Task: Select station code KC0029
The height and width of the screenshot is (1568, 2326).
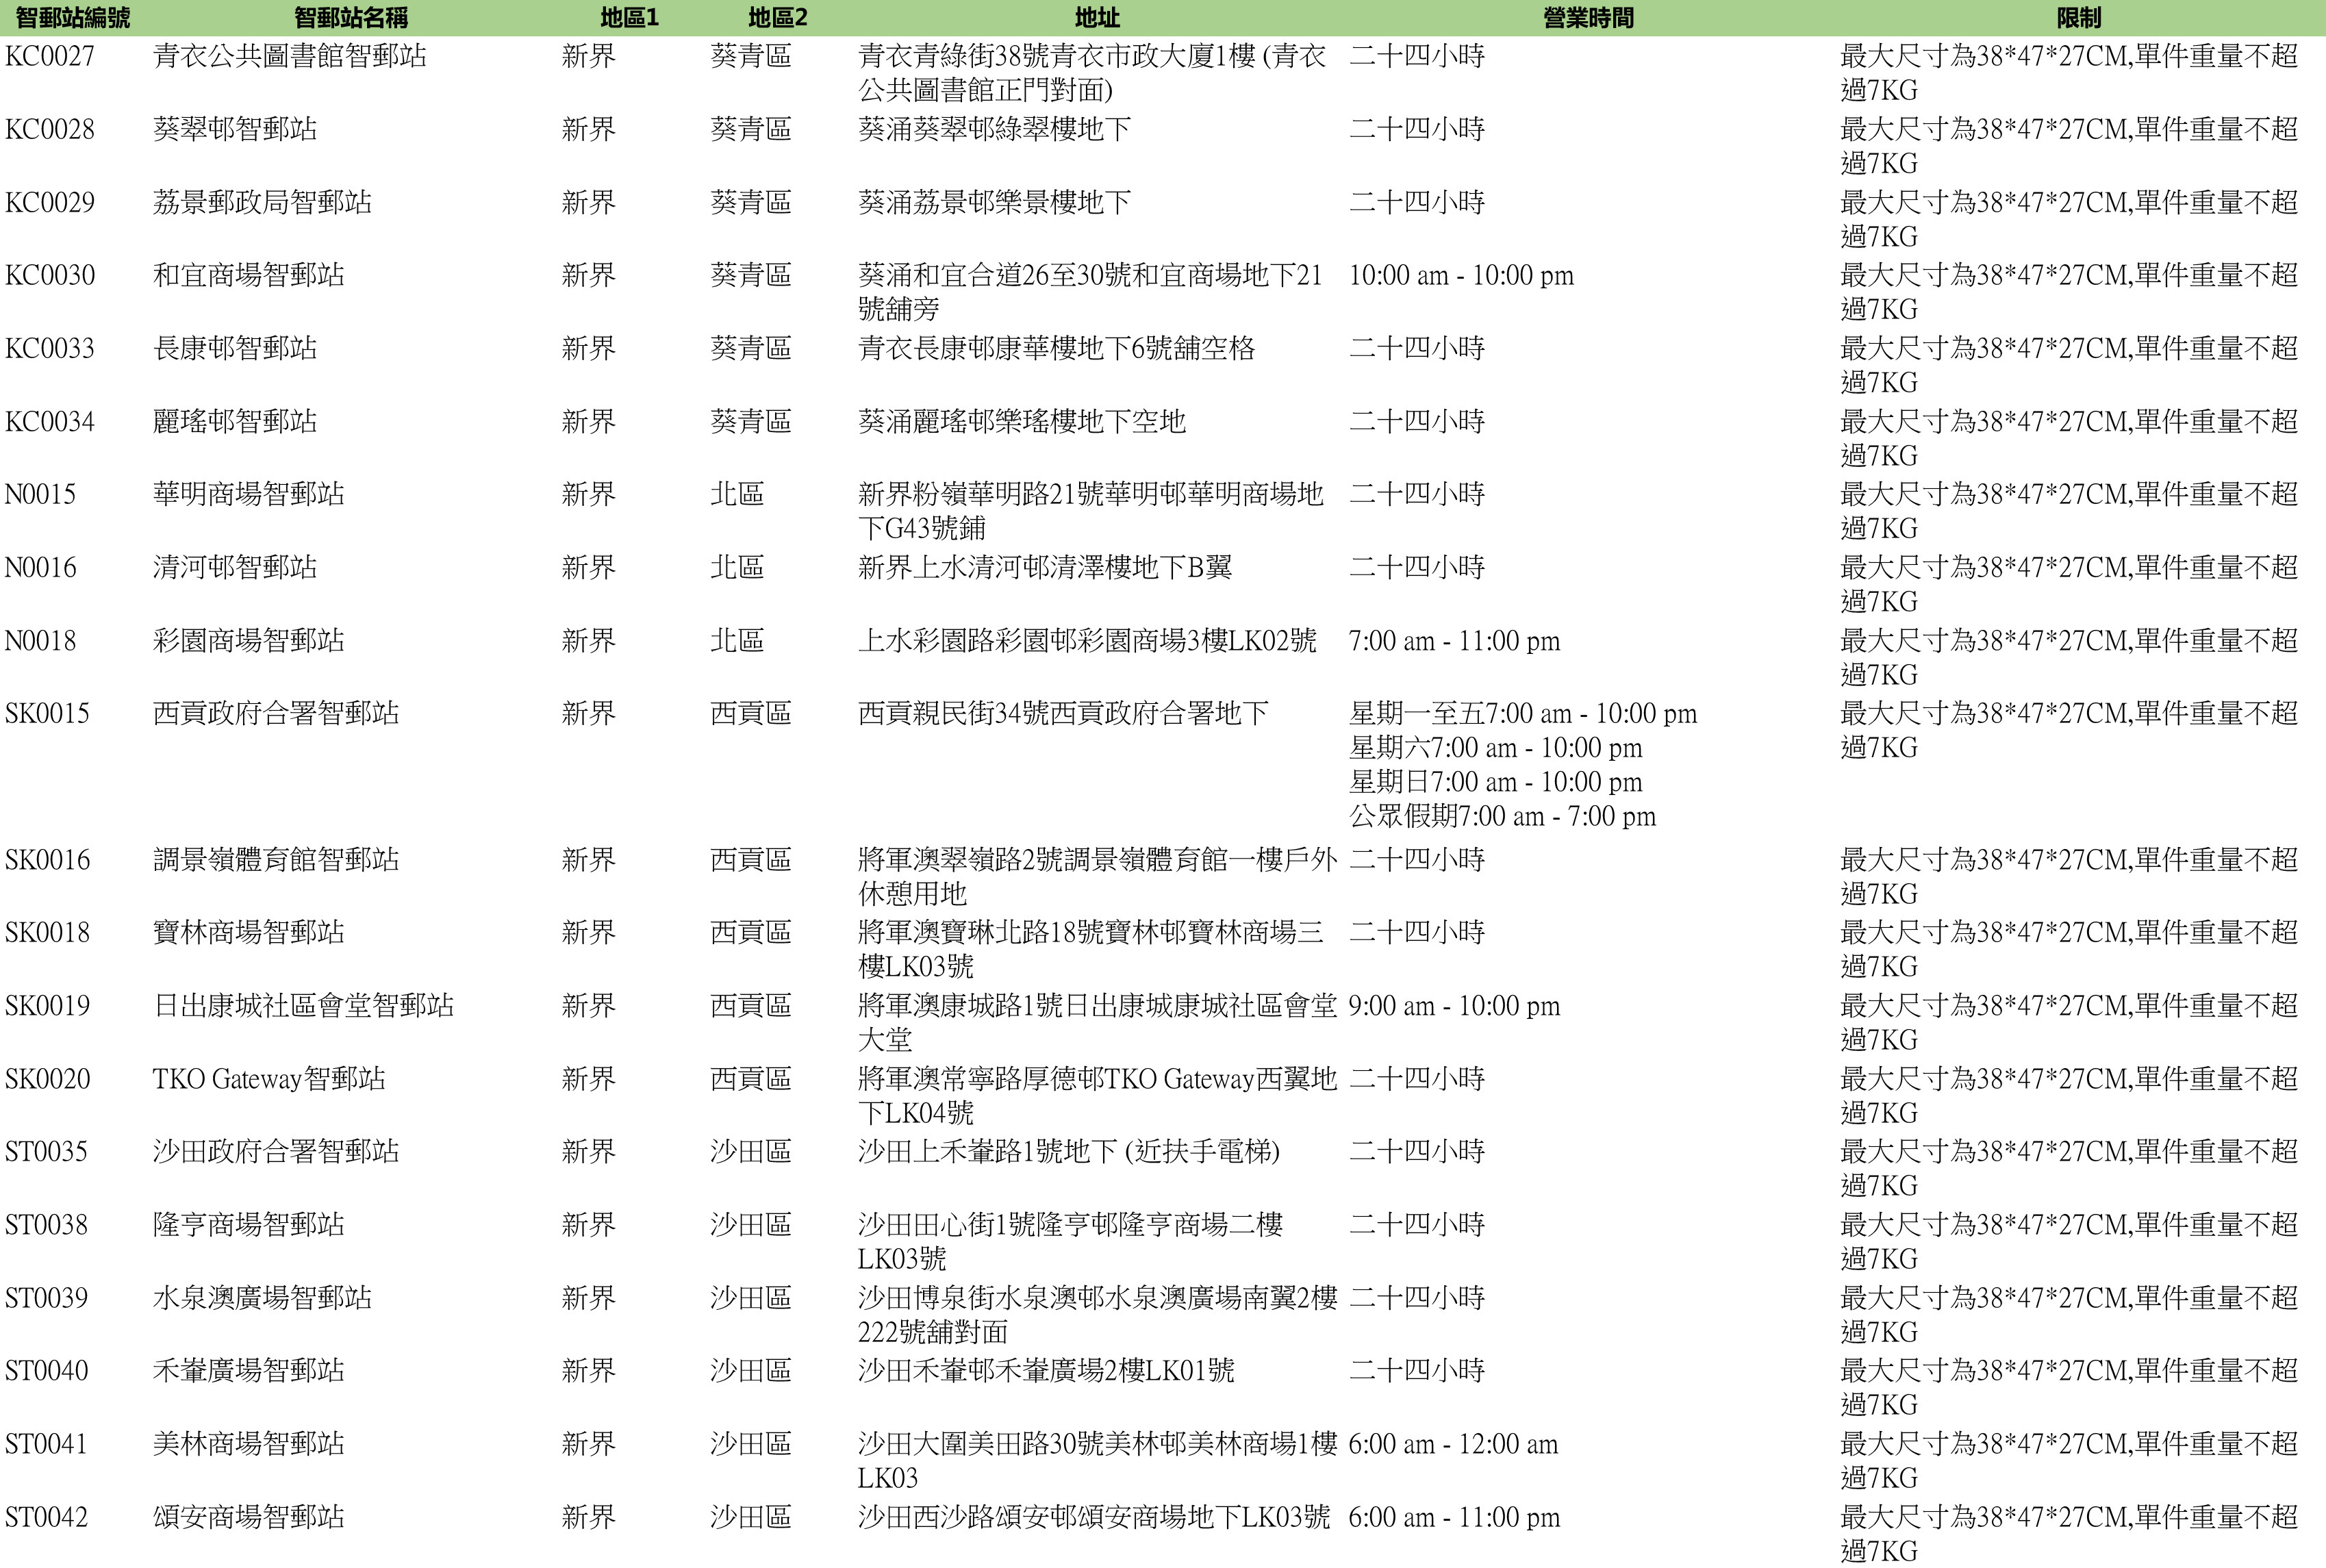Action: click(x=50, y=202)
